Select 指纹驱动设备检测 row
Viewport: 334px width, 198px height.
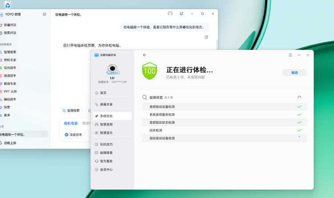(x=224, y=138)
